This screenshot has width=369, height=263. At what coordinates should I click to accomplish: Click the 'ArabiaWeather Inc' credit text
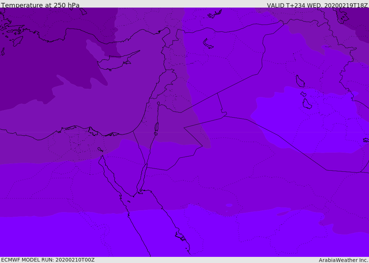[343, 260]
